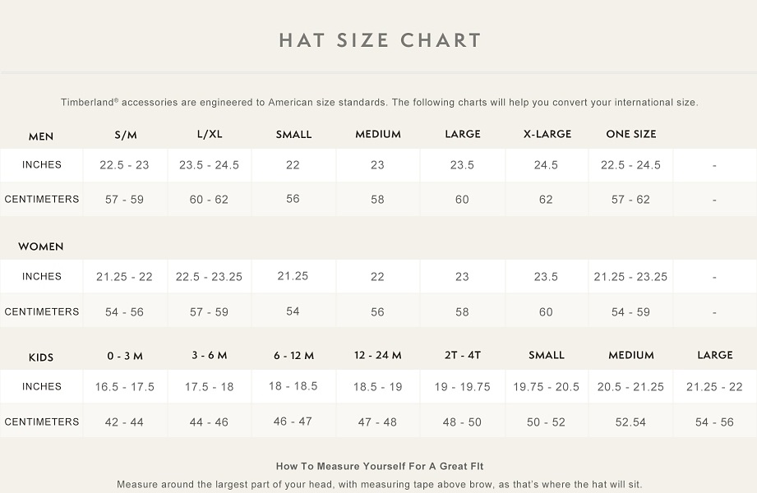Click the ONE SIZE column header
Viewport: 757px width, 493px height.
pyautogui.click(x=631, y=134)
